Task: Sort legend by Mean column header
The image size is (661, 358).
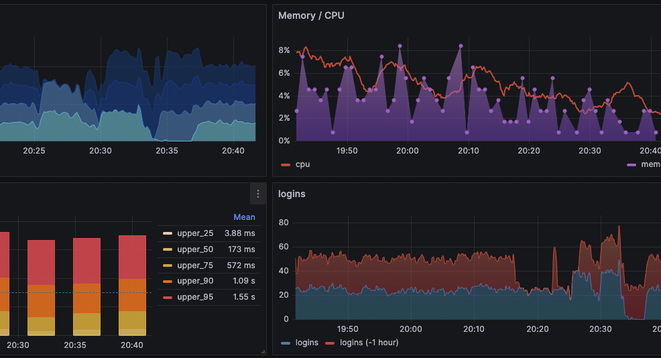Action: point(244,217)
